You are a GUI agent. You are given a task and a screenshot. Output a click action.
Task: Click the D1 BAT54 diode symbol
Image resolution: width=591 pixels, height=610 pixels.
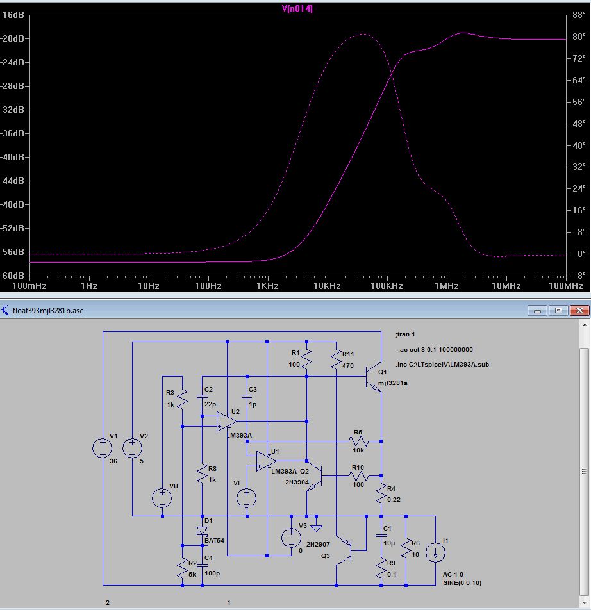click(203, 531)
